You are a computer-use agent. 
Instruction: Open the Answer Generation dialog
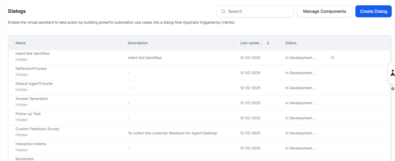point(32,99)
